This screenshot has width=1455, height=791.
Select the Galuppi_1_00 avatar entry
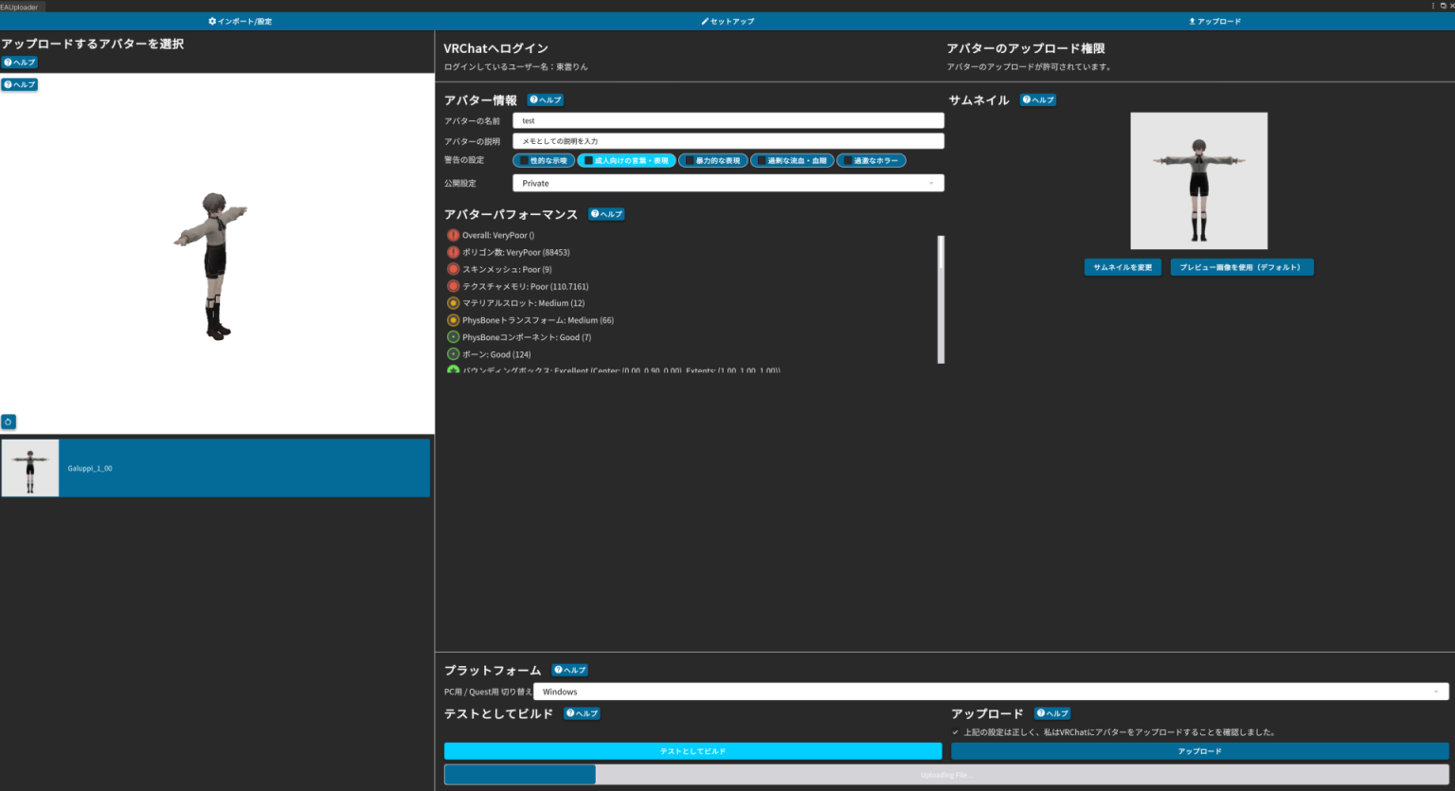tap(216, 467)
